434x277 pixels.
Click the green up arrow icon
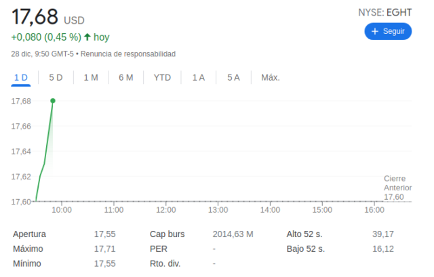tap(87, 37)
